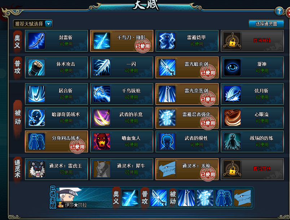Toggle the used 雷光暗杀剑 talent

point(187,67)
